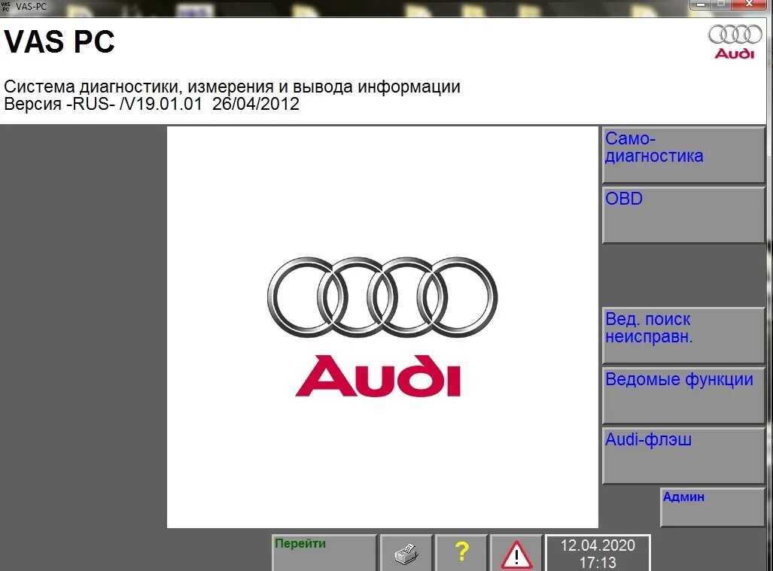Open help with the yellow question mark

461,553
